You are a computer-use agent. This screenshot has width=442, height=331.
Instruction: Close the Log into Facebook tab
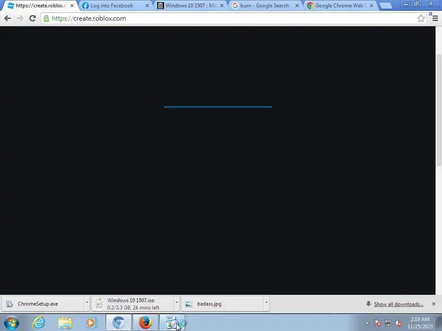coord(147,5)
